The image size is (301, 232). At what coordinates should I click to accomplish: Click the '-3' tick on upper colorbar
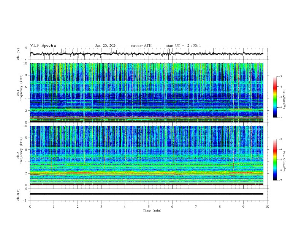[280, 76]
